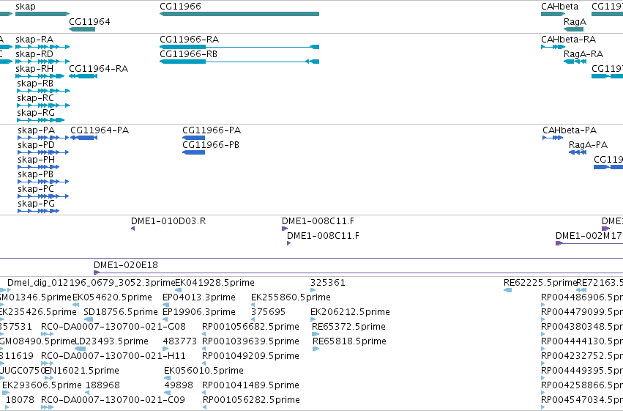Select the skap-PG protein feature
The width and height of the screenshot is (623, 411).
[39, 211]
